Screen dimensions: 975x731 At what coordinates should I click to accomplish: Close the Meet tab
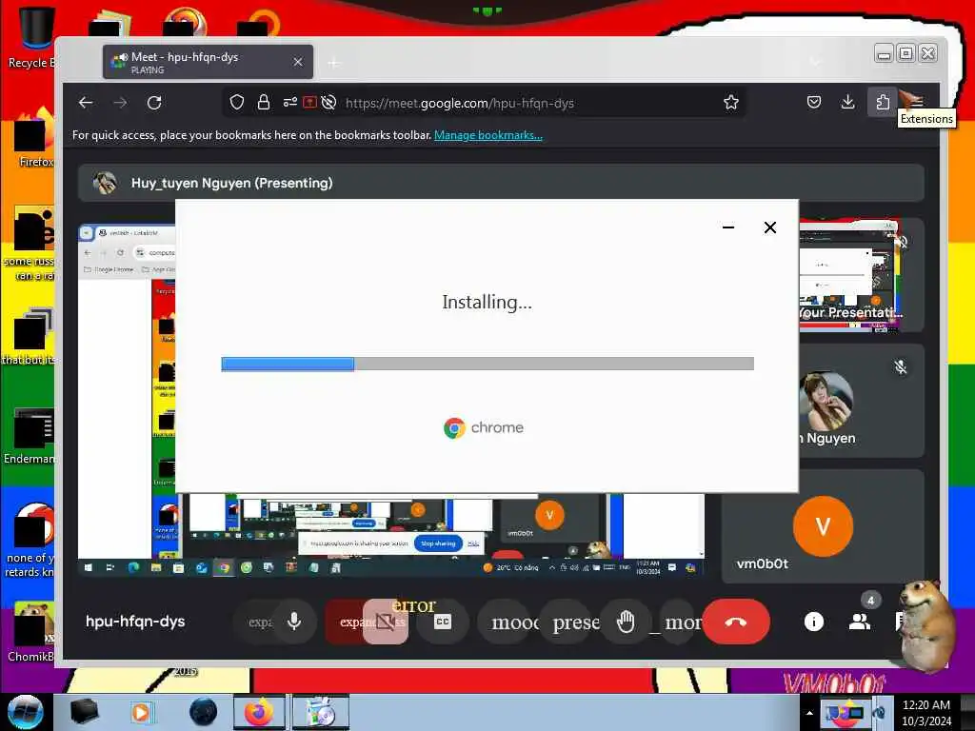[298, 62]
